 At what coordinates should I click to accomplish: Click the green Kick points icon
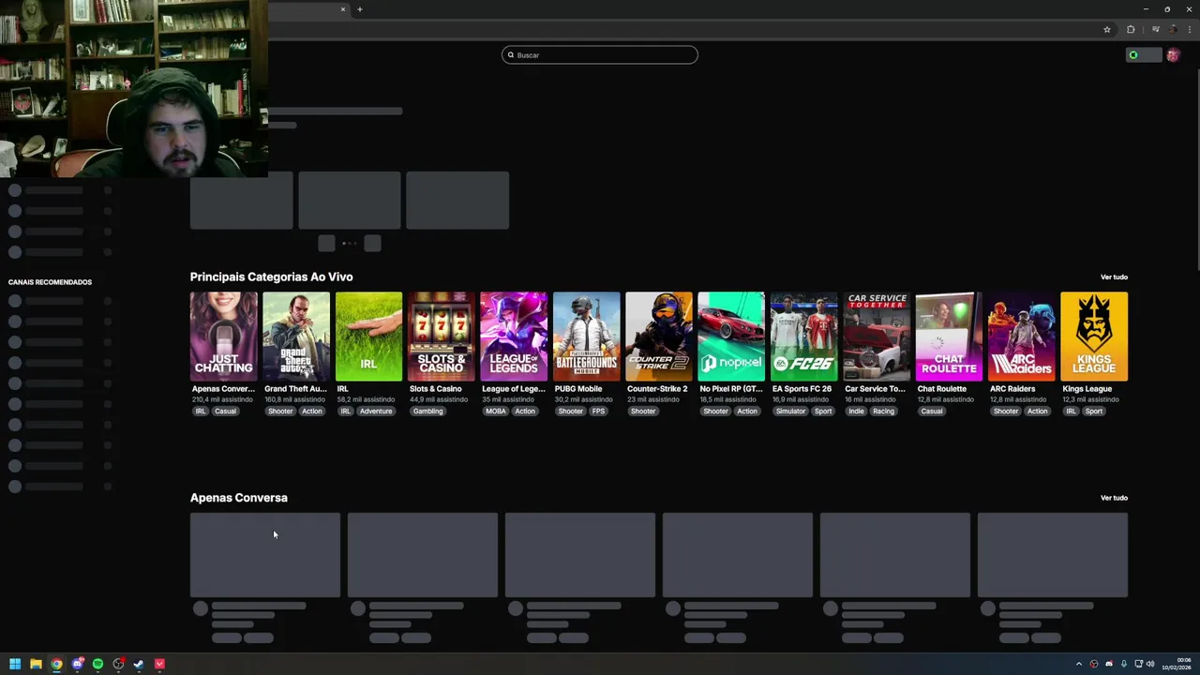click(1133, 55)
